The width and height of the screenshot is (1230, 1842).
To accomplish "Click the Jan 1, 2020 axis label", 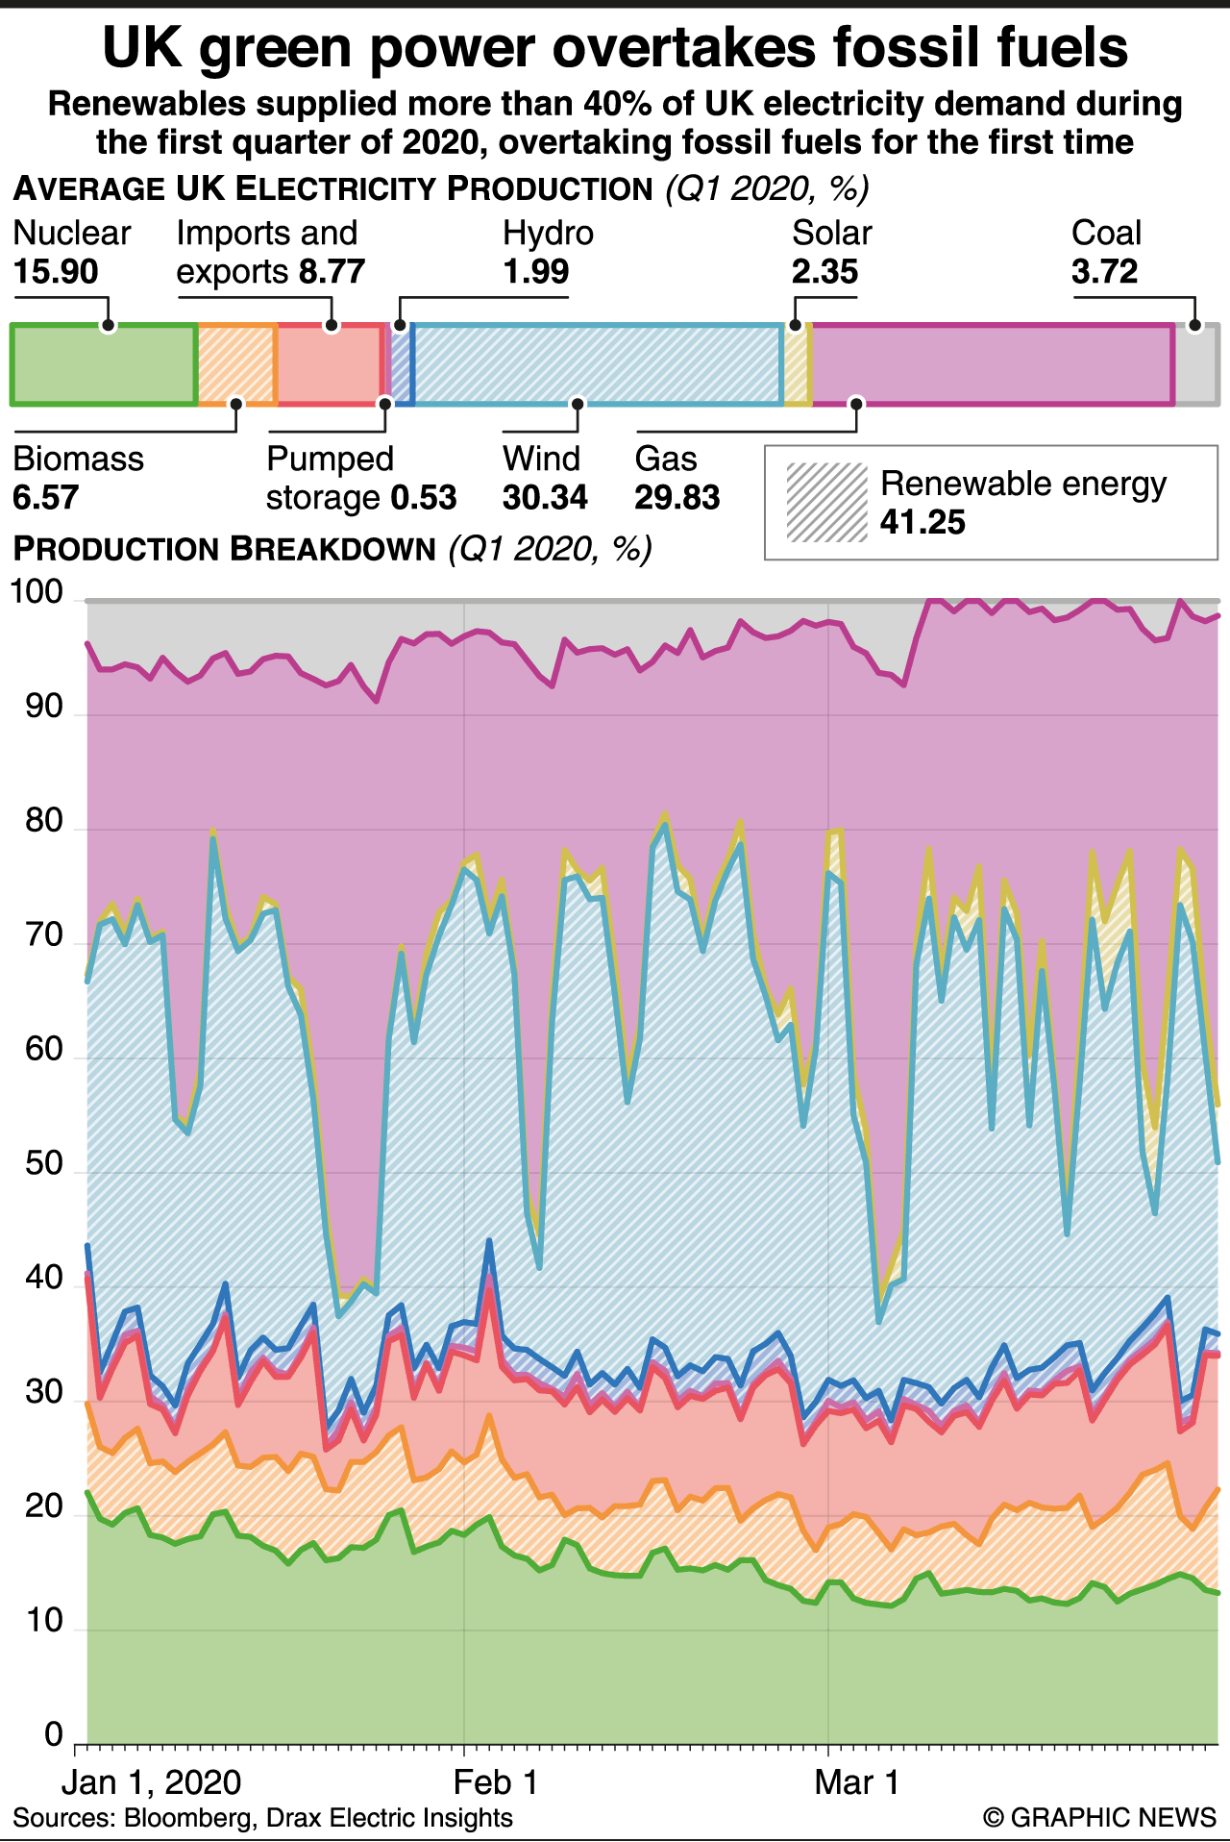I will pos(151,1782).
